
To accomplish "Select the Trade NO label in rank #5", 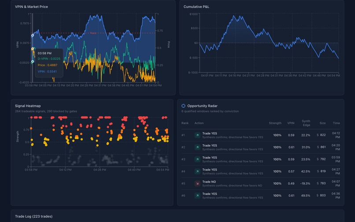I will (x=209, y=181).
